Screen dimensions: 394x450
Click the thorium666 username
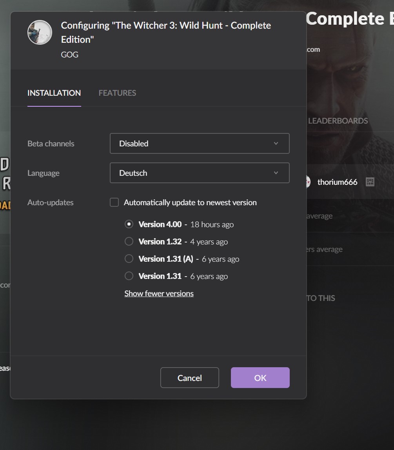pos(338,182)
